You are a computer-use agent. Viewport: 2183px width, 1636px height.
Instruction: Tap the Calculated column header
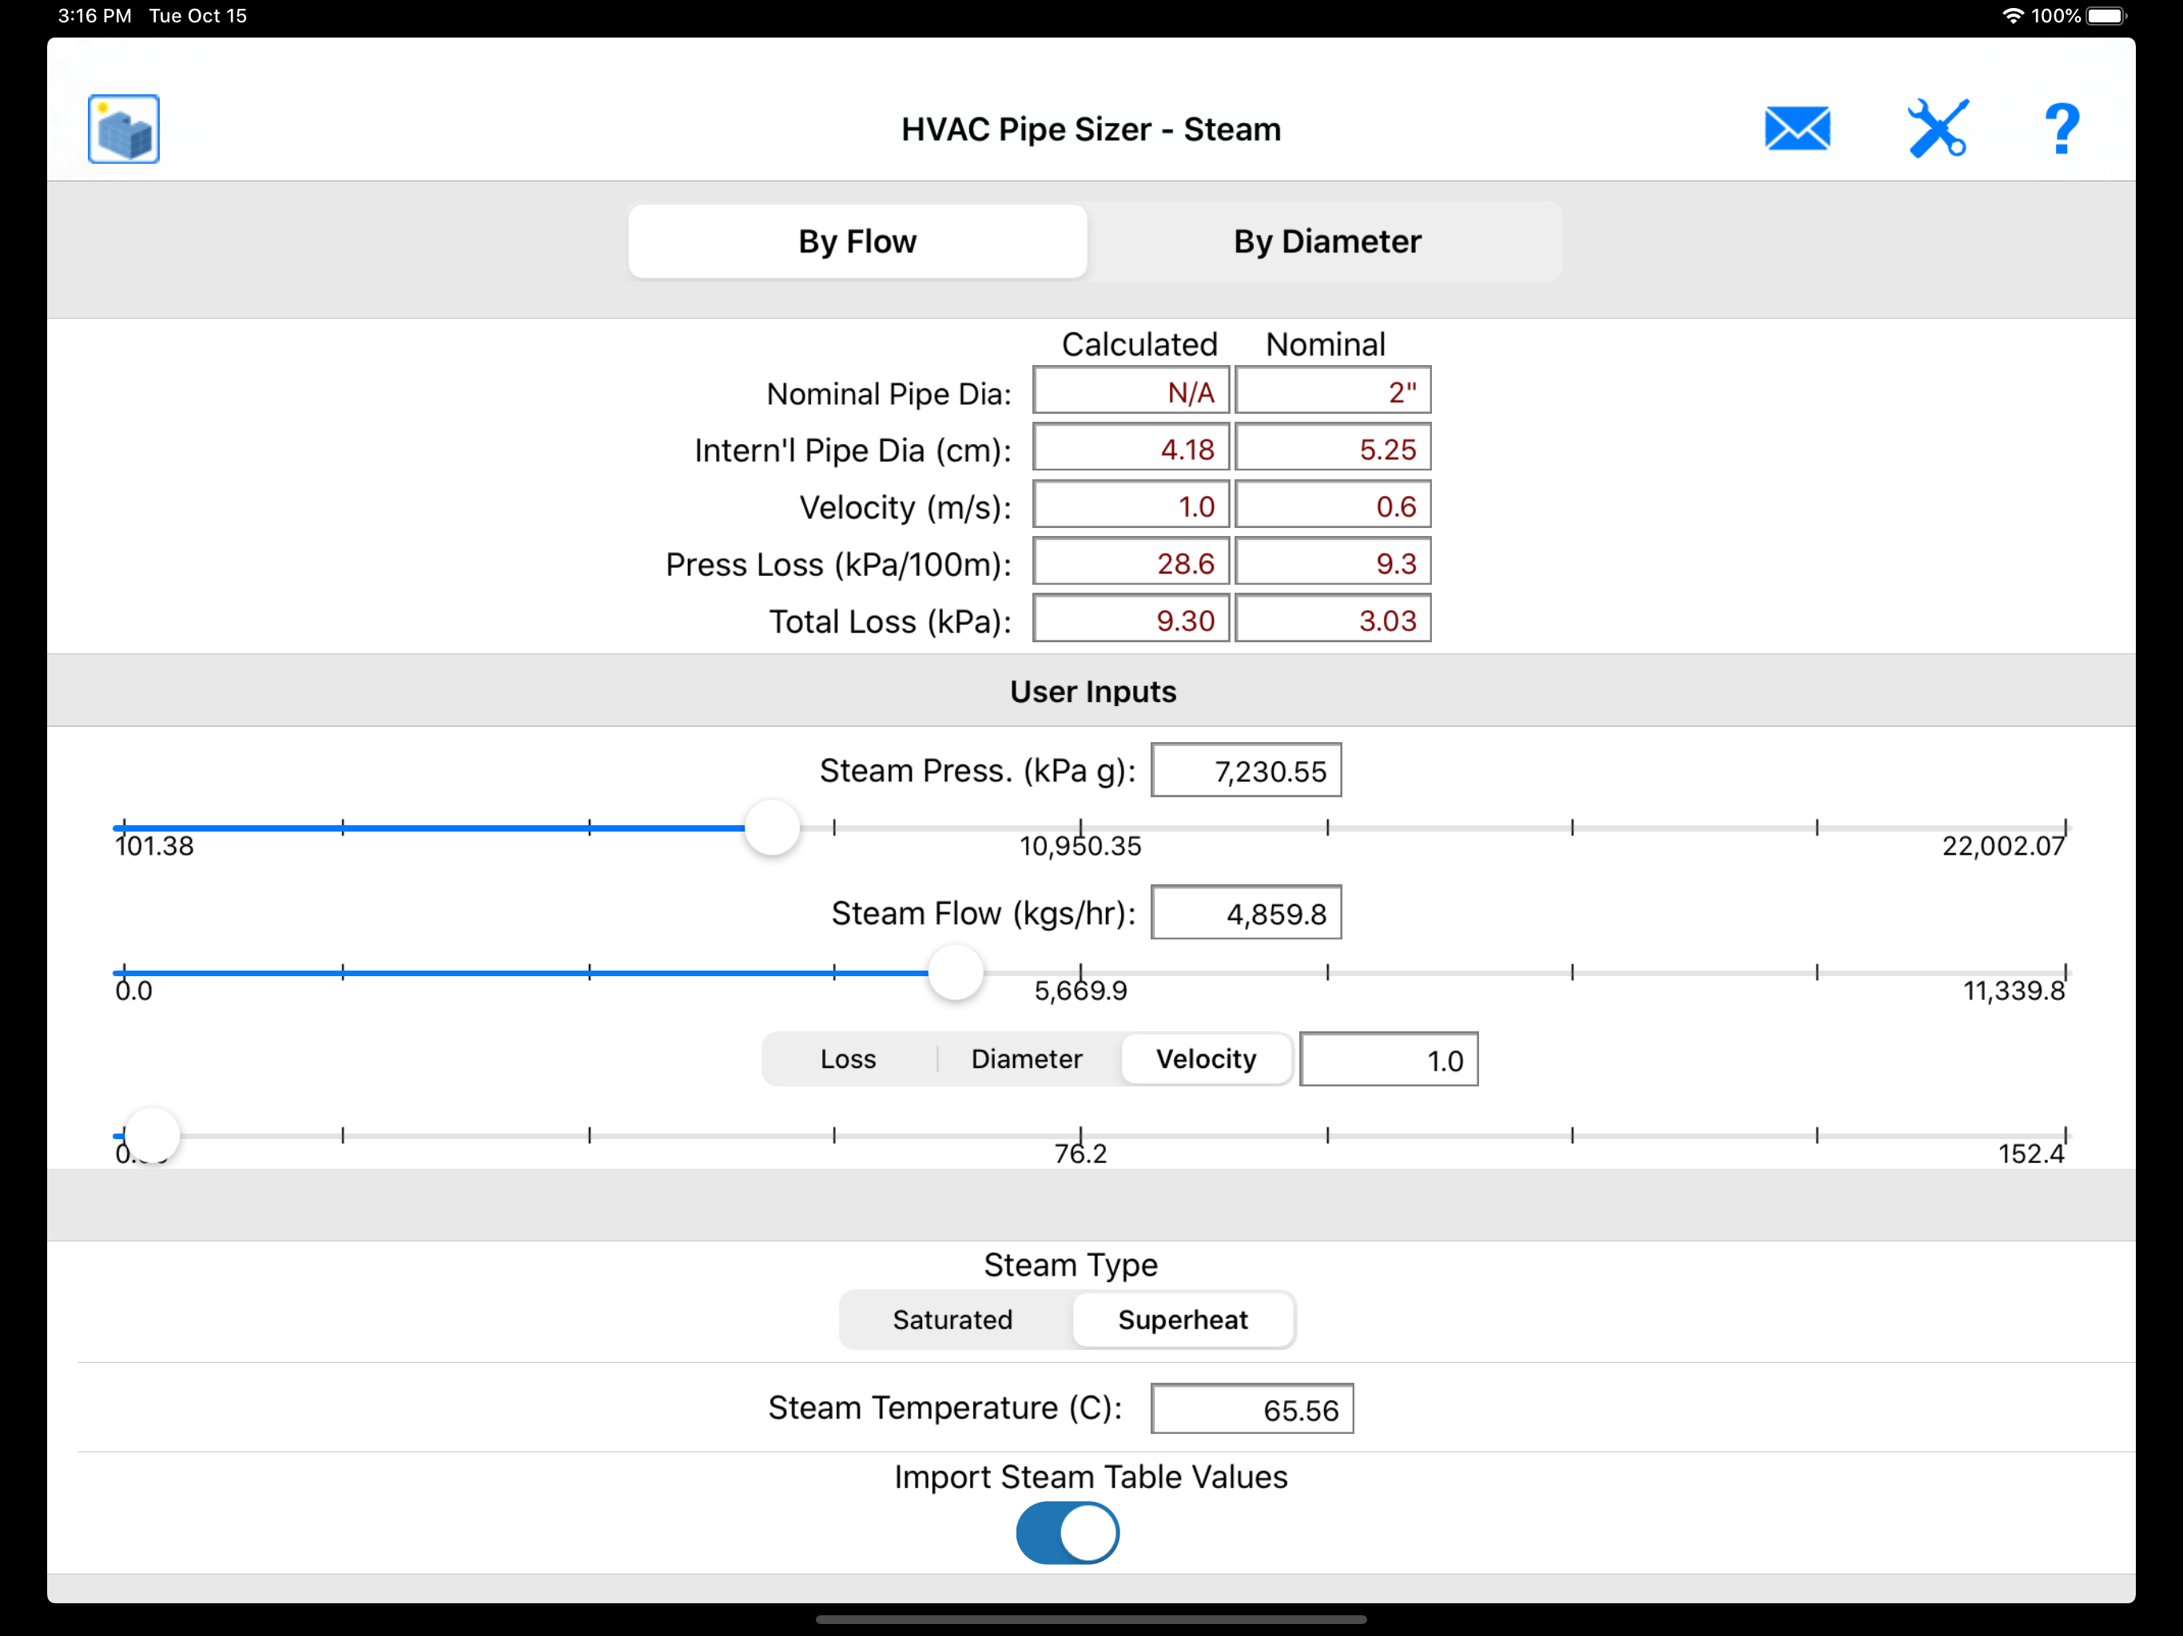(x=1139, y=344)
